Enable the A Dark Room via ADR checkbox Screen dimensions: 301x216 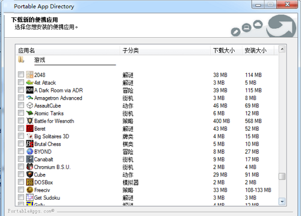click(x=21, y=90)
